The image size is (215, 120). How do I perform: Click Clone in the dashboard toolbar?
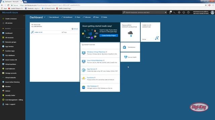[x=96, y=17]
